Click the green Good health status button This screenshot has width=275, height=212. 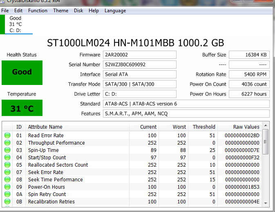click(22, 72)
